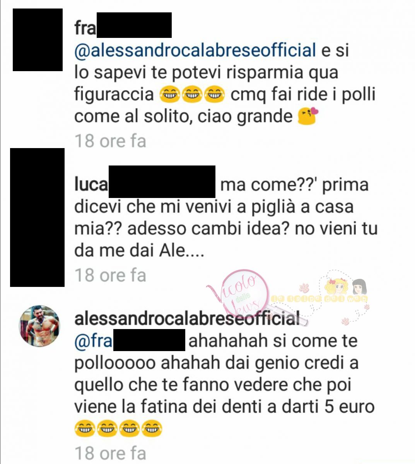Click blacked-out avatar of the first commenter
415x464 pixels.
38,40
